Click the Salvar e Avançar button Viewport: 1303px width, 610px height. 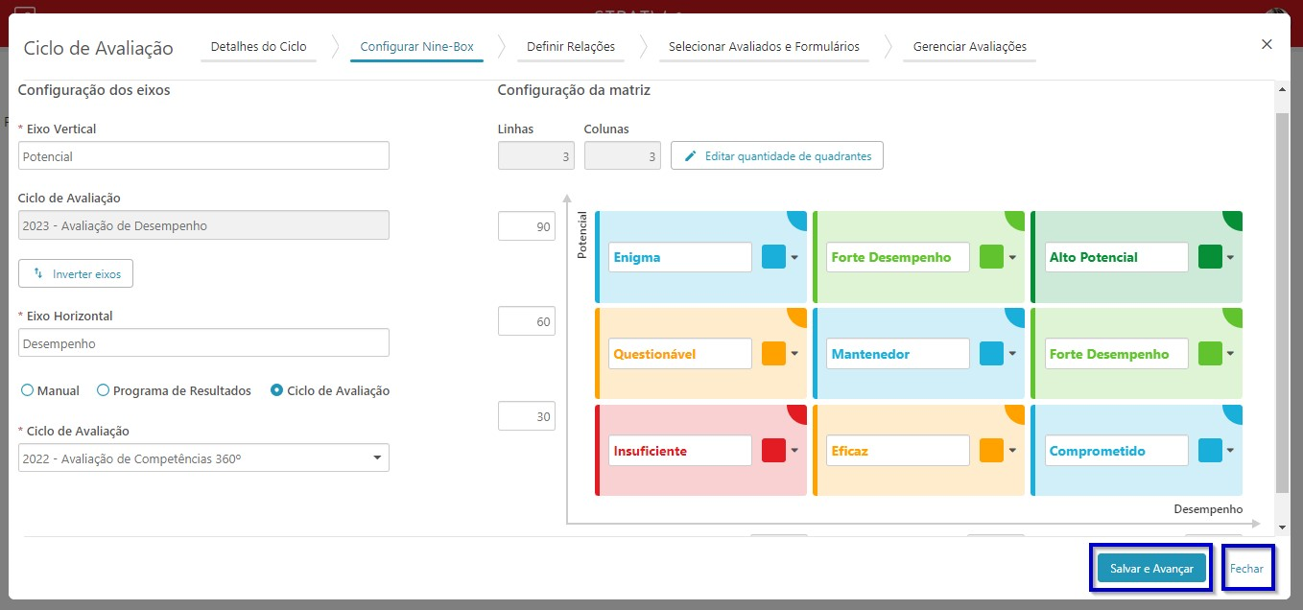(x=1151, y=569)
